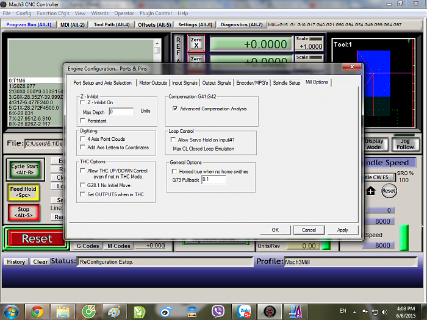Viewport: 427px width, 320px height.
Task: Click the Windows Start button
Action: (x=11, y=311)
